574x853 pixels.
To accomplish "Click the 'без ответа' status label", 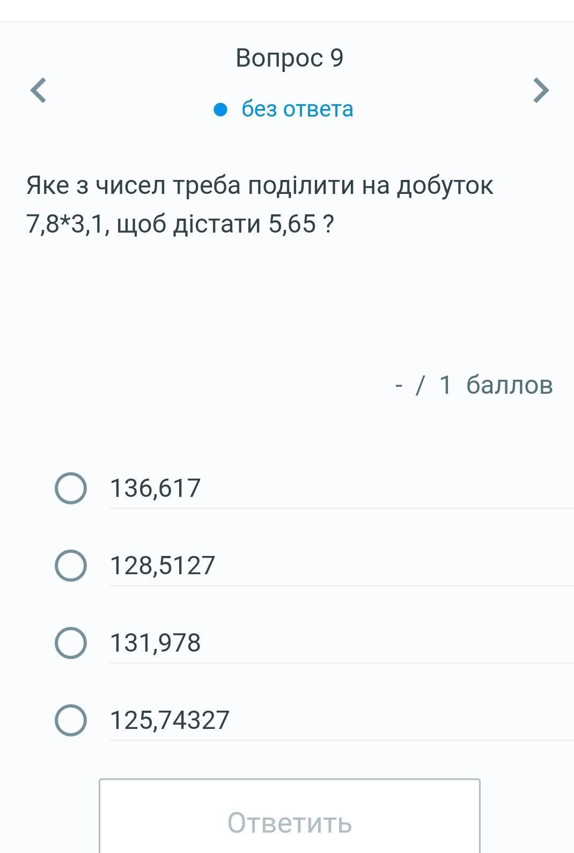I will pyautogui.click(x=297, y=109).
